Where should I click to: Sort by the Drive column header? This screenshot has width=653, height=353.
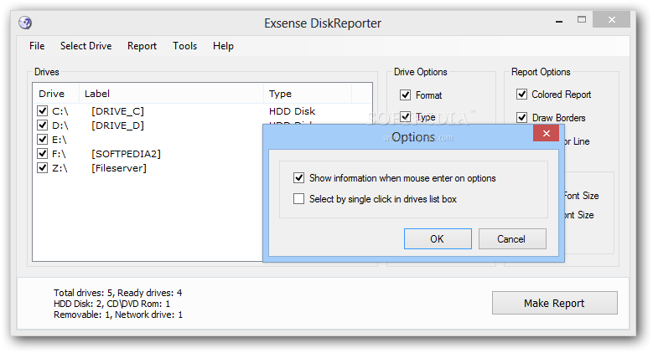[56, 94]
